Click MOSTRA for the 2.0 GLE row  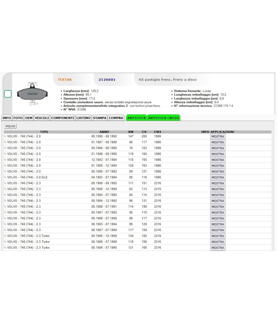coord(218,177)
